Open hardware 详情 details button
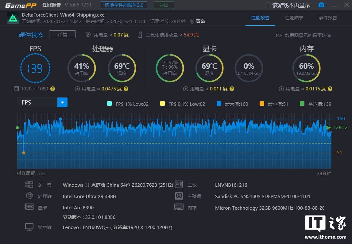 coord(62,34)
